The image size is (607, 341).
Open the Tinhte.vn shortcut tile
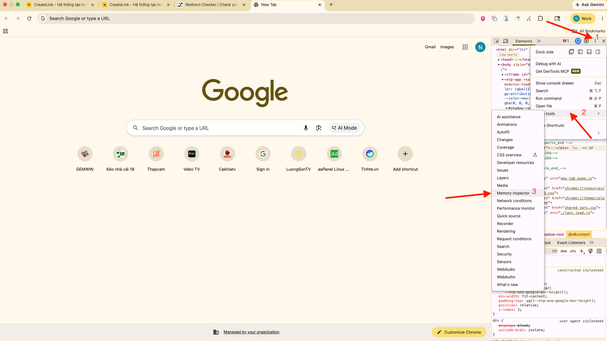(x=370, y=159)
